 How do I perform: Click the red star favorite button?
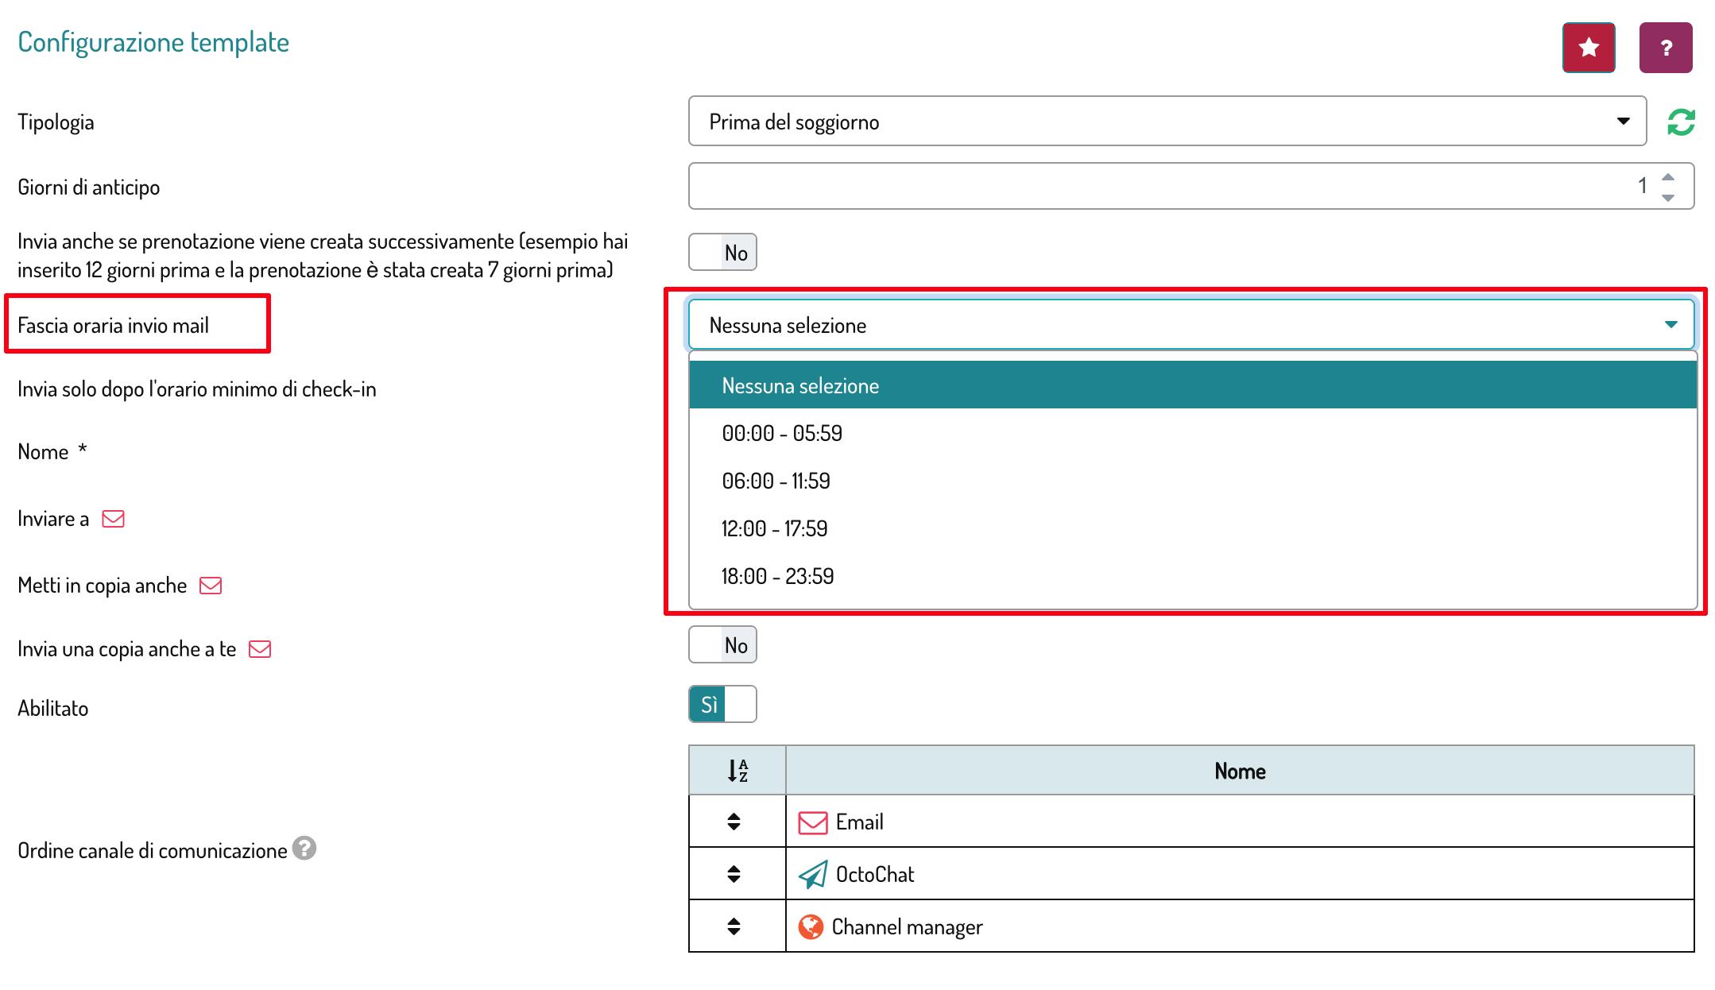(x=1588, y=48)
